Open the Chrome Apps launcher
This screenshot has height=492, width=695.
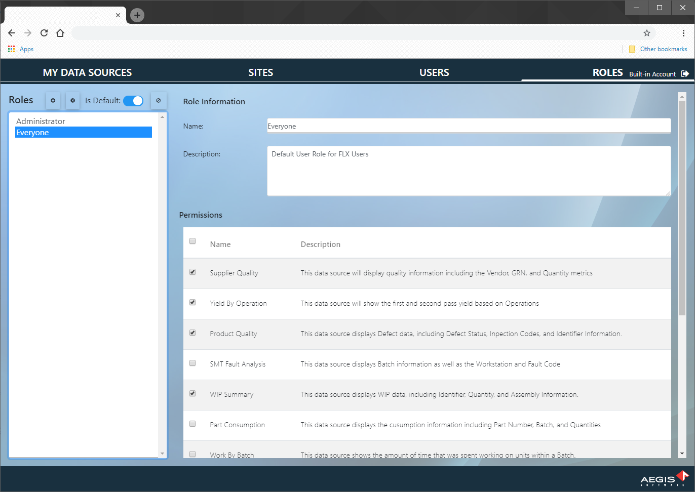pyautogui.click(x=11, y=49)
